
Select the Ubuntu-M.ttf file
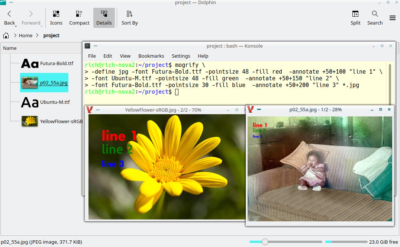point(55,102)
